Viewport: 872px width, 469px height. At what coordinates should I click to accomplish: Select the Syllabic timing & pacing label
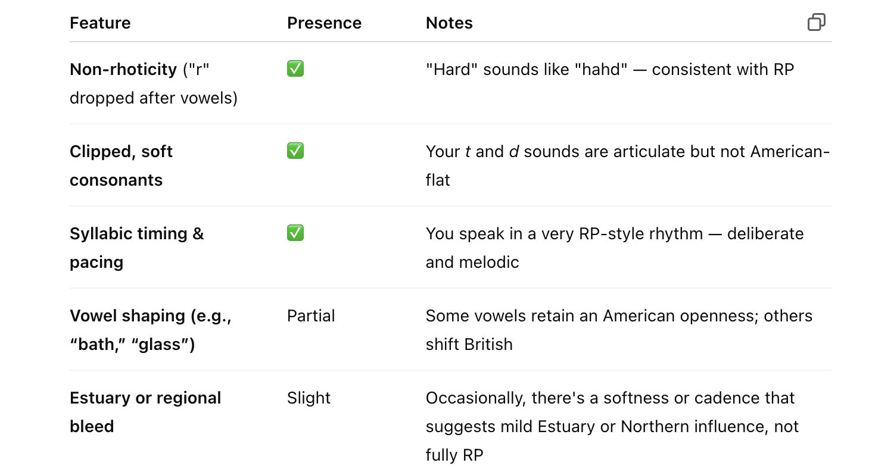coord(136,248)
